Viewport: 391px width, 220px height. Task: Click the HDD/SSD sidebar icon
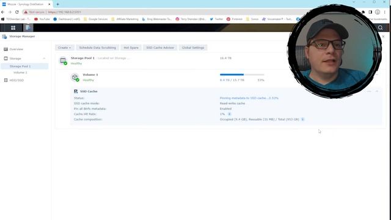tap(5, 80)
